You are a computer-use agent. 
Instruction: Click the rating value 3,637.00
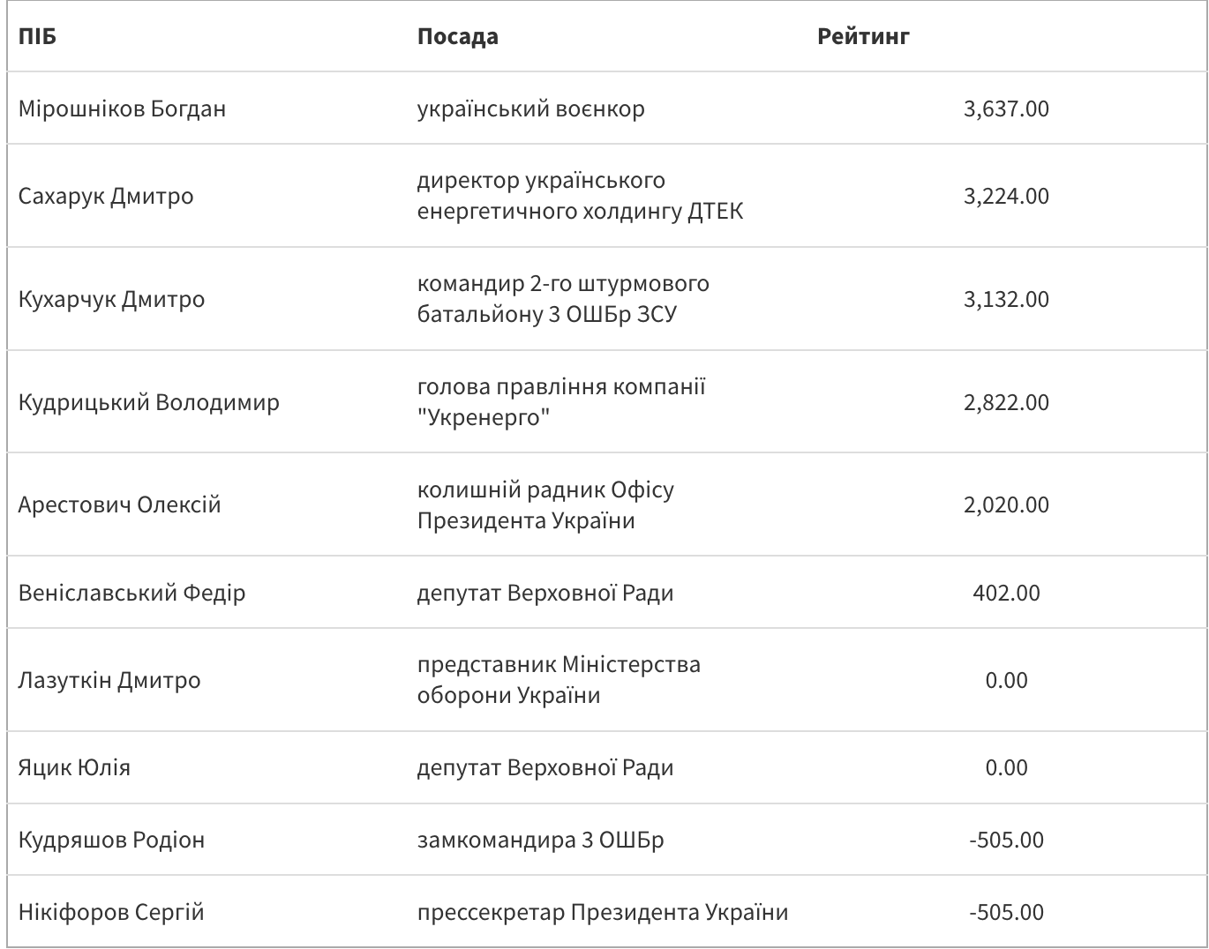coord(1006,108)
